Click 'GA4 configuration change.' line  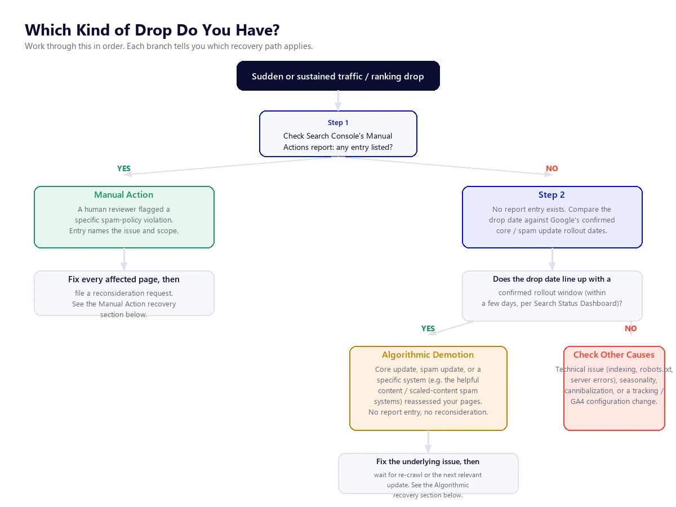pyautogui.click(x=614, y=402)
